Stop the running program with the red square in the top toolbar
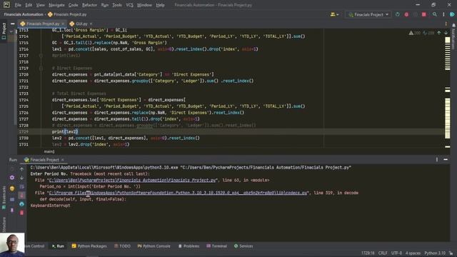The image size is (457, 257). pyautogui.click(x=423, y=14)
